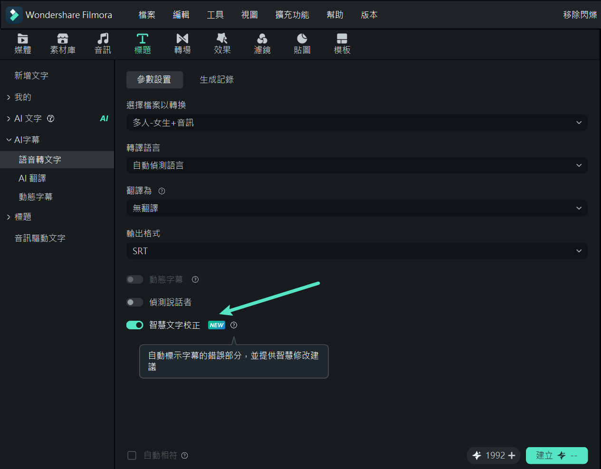
Task: Click help icon beside 智慧文字校正
Action: (x=234, y=325)
